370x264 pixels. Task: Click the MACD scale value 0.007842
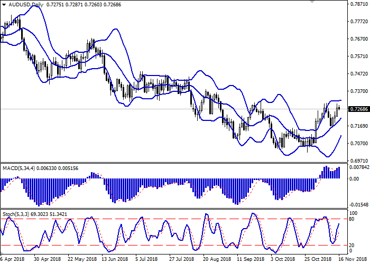[359, 167]
